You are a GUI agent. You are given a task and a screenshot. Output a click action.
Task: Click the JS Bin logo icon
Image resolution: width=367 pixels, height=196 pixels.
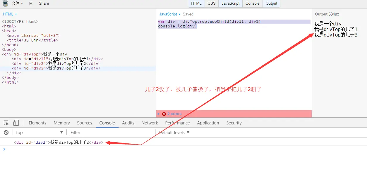pos(5,4)
